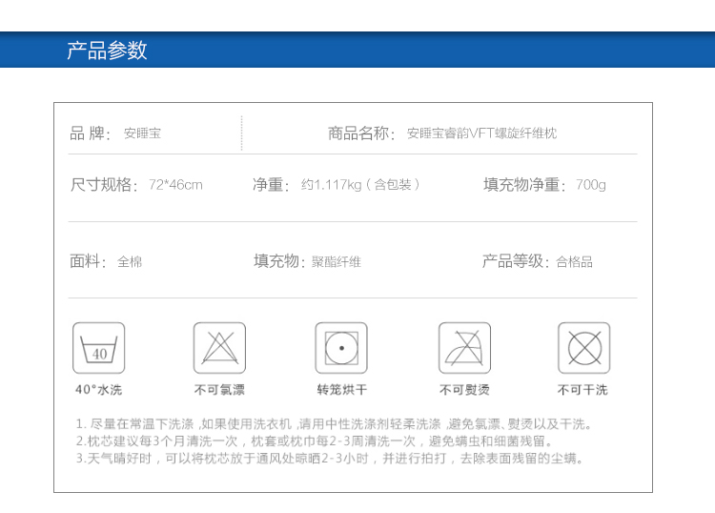
Task: Click the 不可氯漂 caption
Action: coord(219,390)
